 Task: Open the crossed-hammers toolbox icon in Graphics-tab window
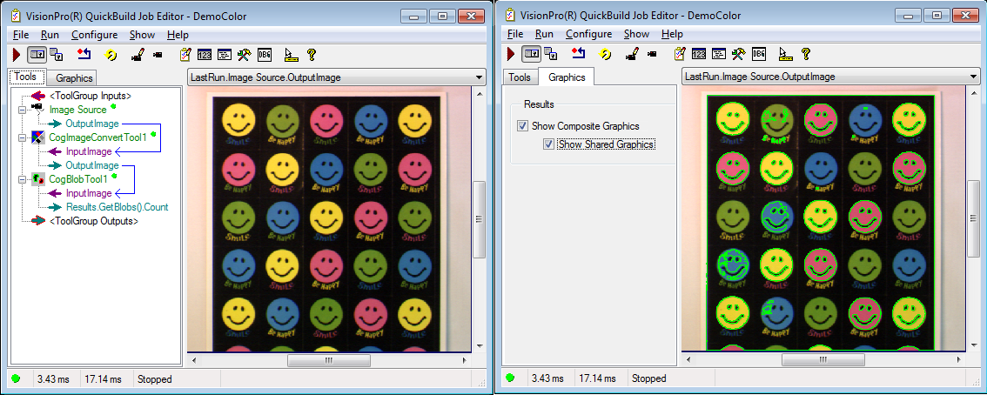738,55
